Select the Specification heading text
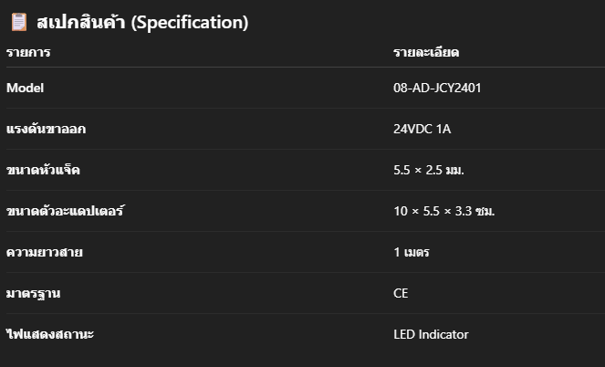Image resolution: width=605 pixels, height=367 pixels. coord(142,22)
